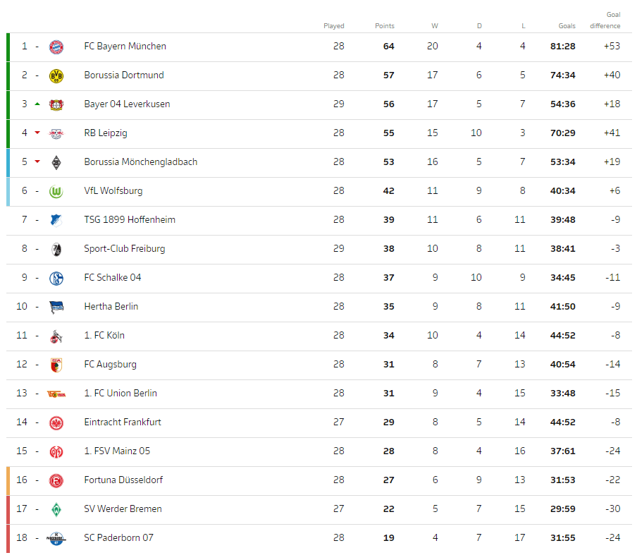Click the FC Bayern München club crest
The width and height of the screenshot is (637, 560).
(x=56, y=47)
